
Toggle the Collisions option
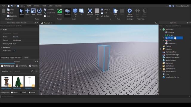click(49, 10)
